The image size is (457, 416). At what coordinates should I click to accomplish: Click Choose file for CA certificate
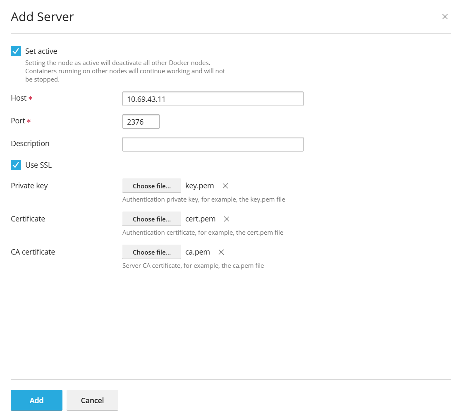click(x=151, y=252)
